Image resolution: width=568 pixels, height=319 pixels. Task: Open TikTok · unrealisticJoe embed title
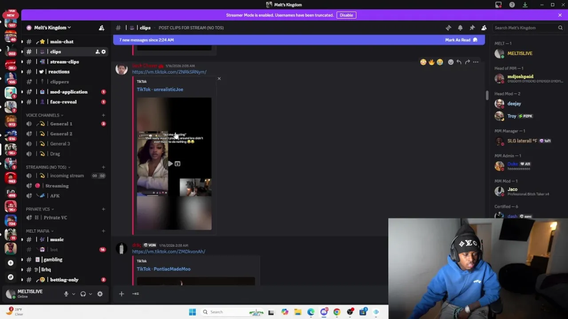[160, 89]
